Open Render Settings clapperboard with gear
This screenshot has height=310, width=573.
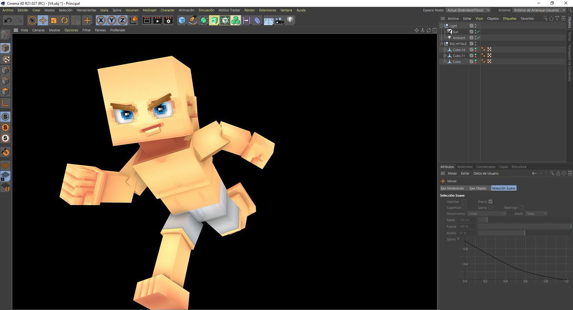click(169, 21)
